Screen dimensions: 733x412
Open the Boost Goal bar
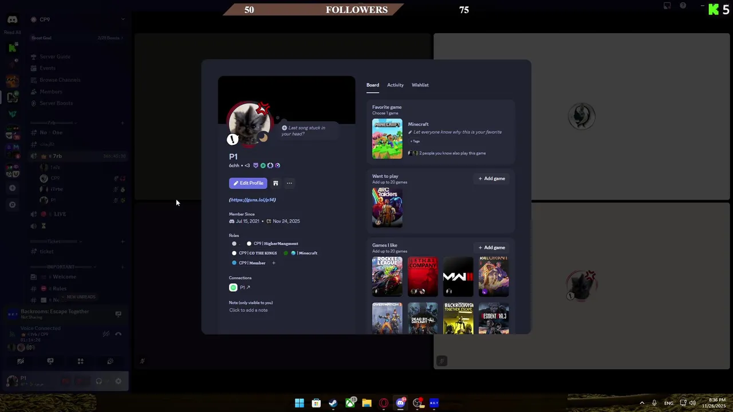(78, 38)
